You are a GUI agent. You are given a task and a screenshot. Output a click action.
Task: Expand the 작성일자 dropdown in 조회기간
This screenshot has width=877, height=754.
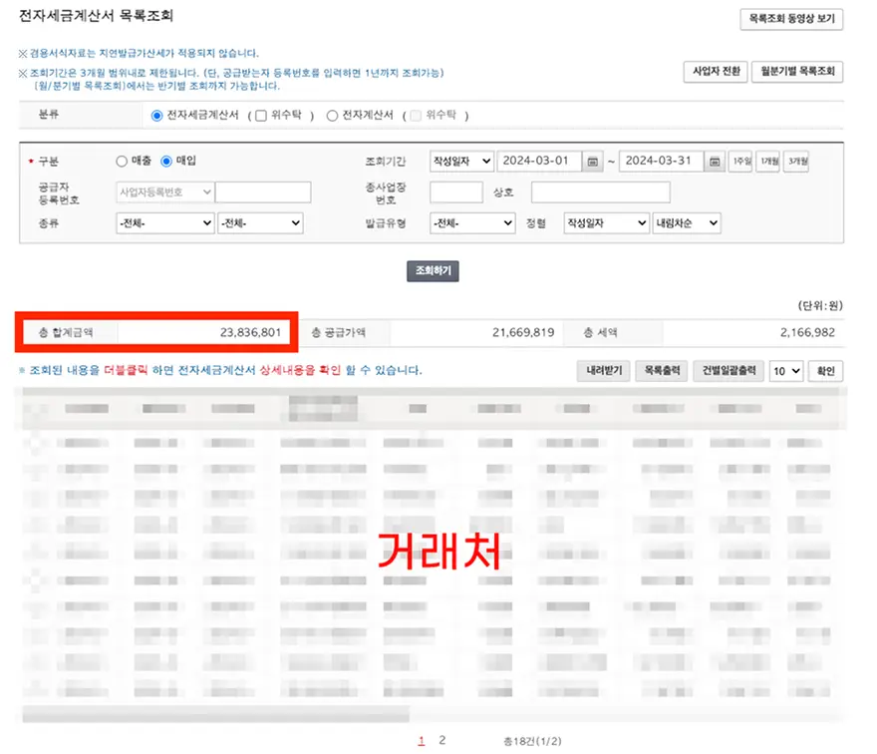[461, 162]
